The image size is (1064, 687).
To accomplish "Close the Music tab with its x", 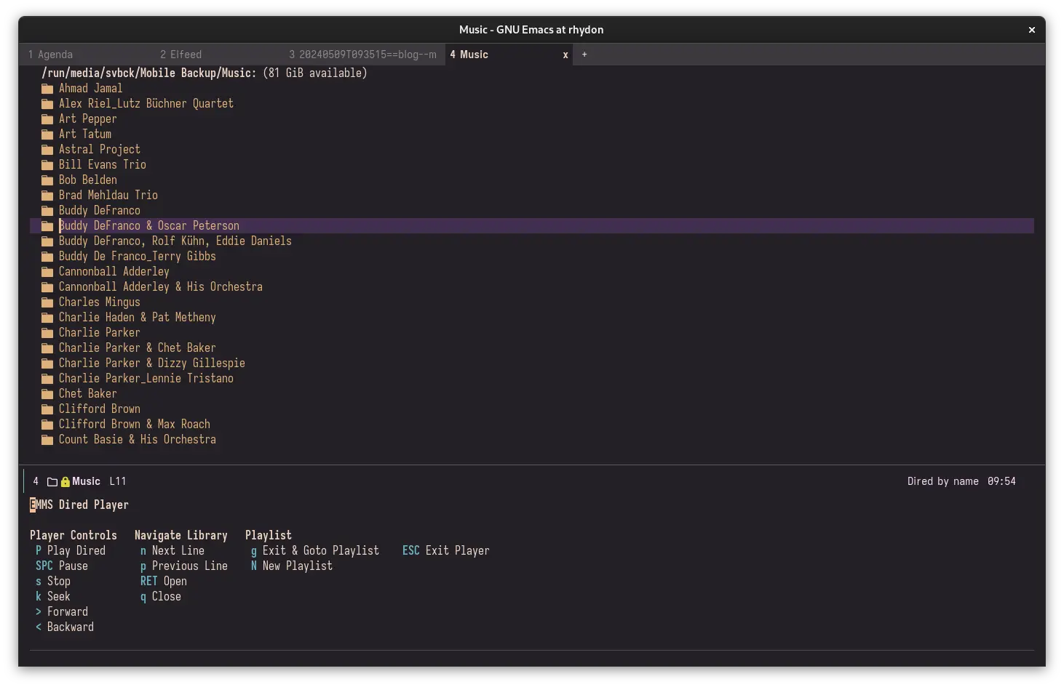I will click(x=565, y=55).
